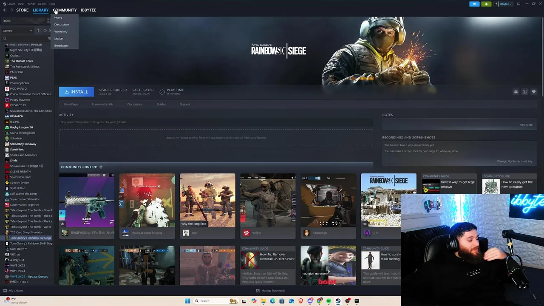Viewport: 544px width, 306px height.
Task: Launch Microsoft Edge from taskbar
Action: pos(272,301)
